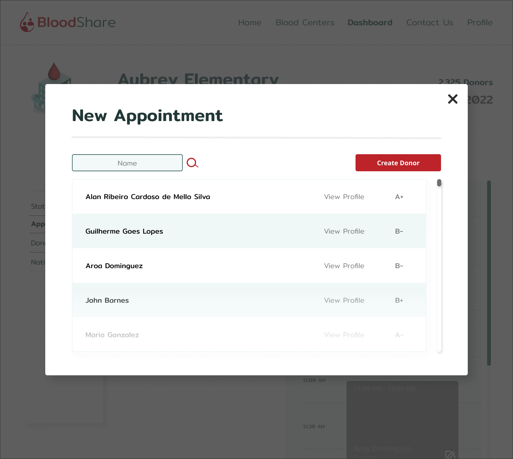Click edit icon on Aroa Dominguez appointment

[x=450, y=455]
